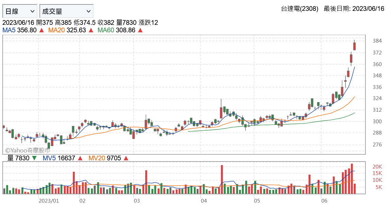This screenshot has height=208, width=386.
Task: Click the 288 price axis label
Action: 377,133
